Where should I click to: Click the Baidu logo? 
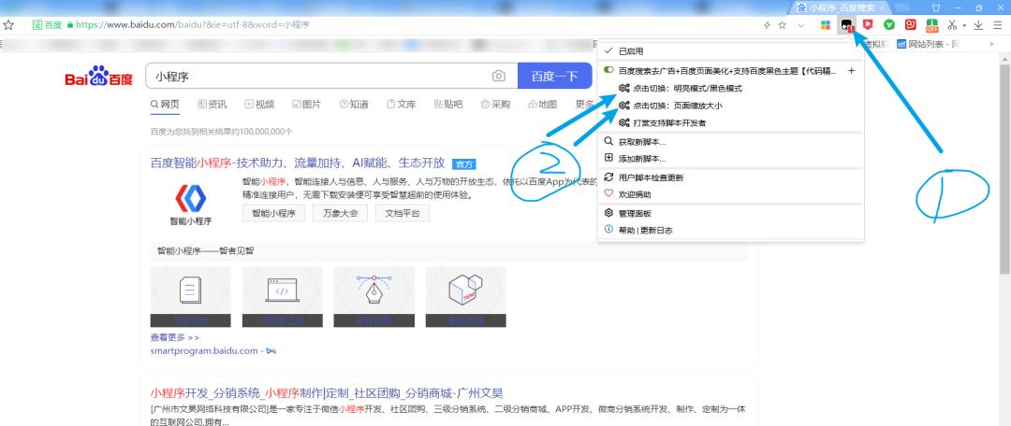click(x=98, y=76)
